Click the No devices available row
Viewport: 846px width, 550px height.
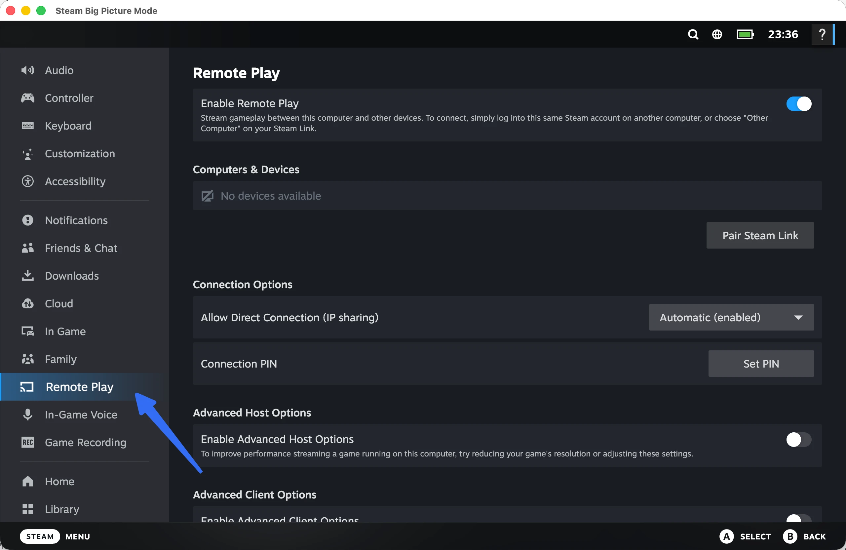(507, 196)
